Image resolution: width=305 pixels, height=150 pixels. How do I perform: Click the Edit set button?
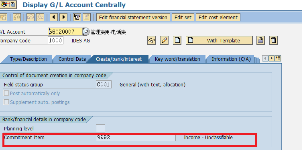(183, 17)
